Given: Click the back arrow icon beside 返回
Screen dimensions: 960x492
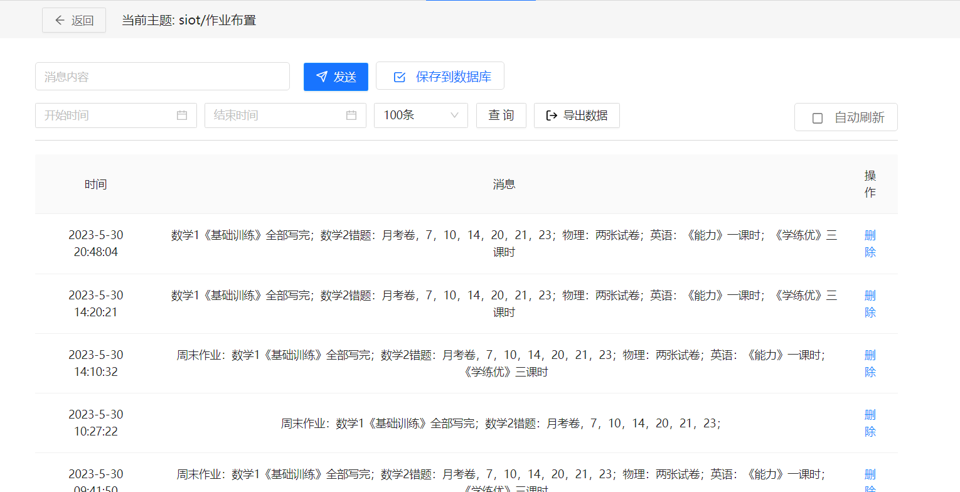Looking at the screenshot, I should 60,20.
